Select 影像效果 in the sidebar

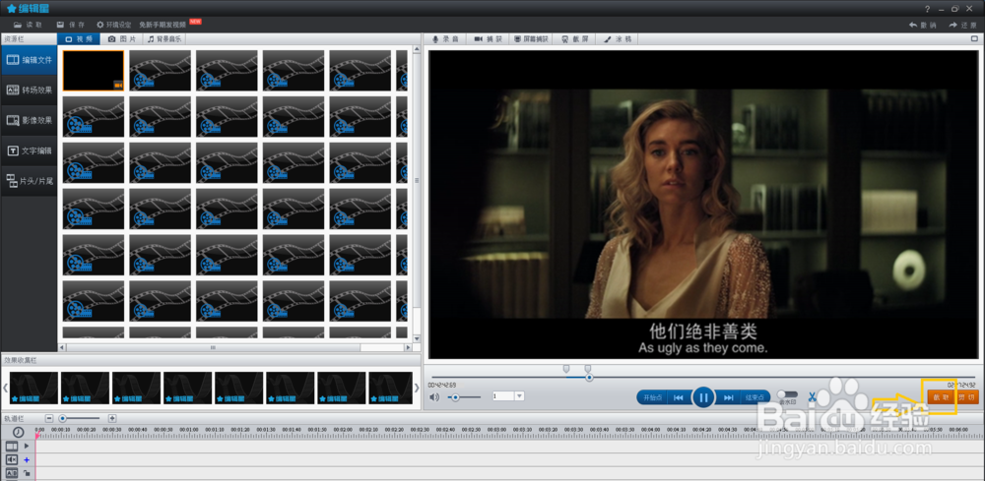pyautogui.click(x=29, y=120)
